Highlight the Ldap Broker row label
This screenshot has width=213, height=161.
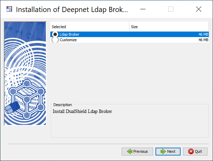pyautogui.click(x=69, y=34)
